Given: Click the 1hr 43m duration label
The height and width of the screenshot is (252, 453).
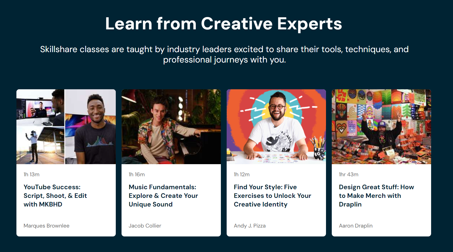Looking at the screenshot, I should 348,175.
